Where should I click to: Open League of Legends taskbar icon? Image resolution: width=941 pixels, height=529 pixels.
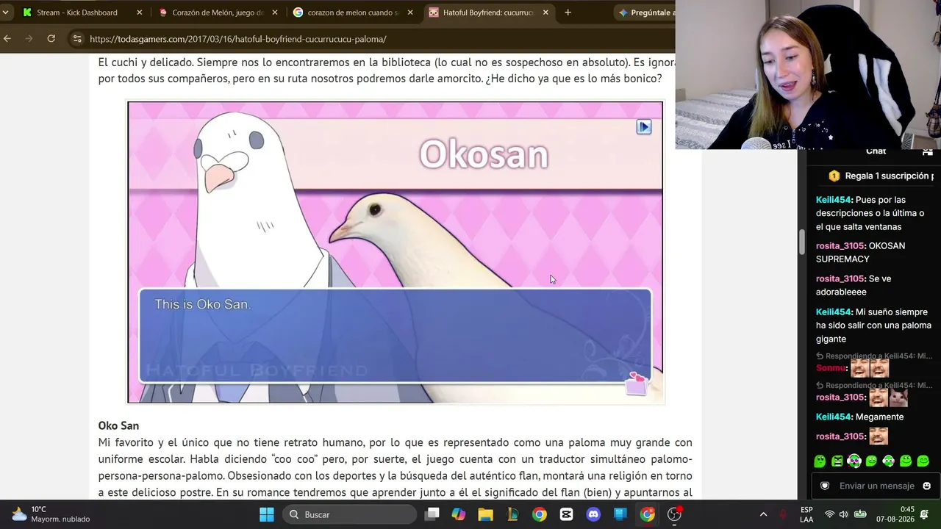(x=513, y=514)
